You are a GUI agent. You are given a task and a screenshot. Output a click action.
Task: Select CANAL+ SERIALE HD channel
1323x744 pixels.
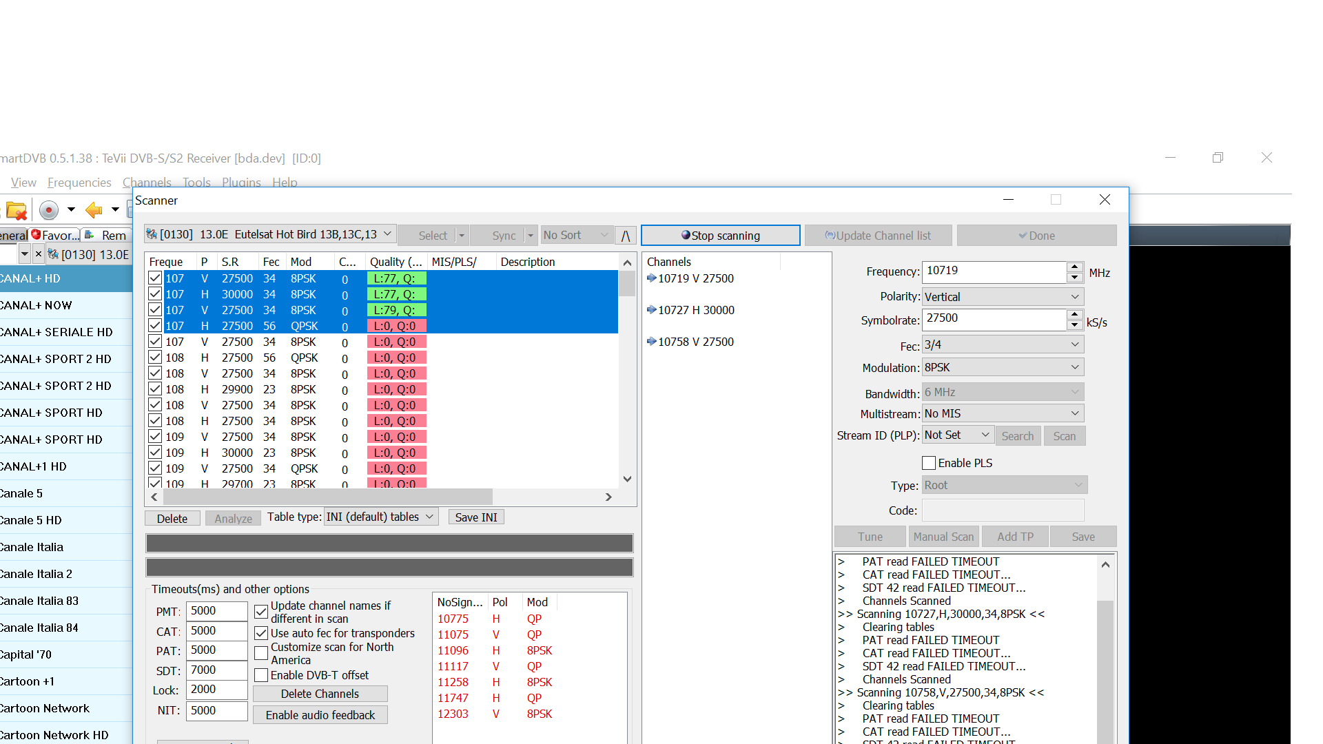click(x=66, y=332)
